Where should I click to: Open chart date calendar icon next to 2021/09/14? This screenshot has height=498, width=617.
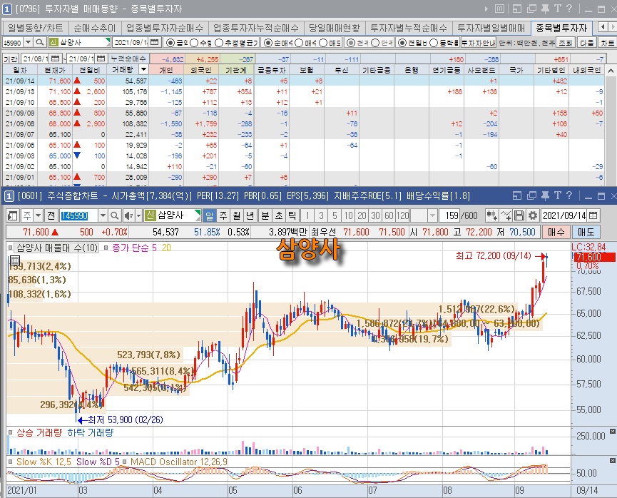[593, 215]
